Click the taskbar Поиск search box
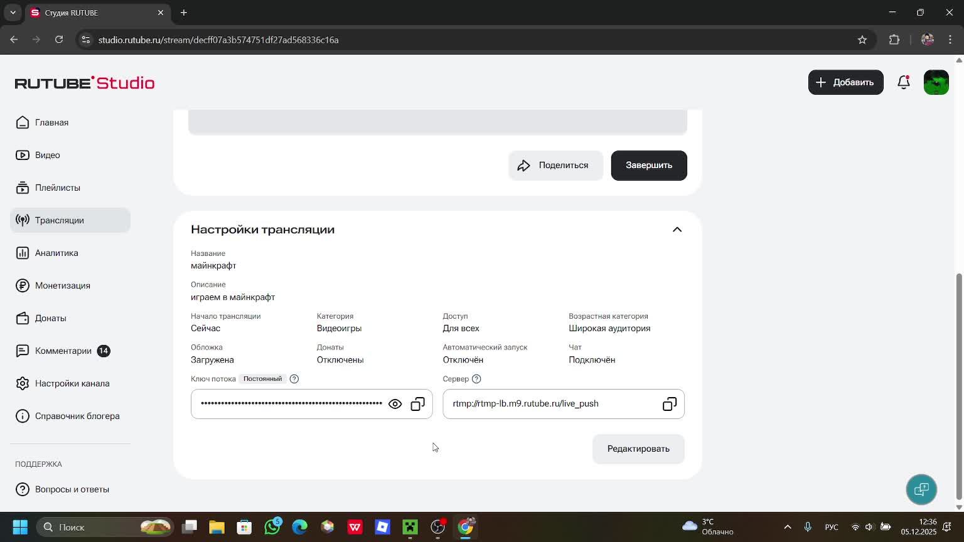 tap(105, 527)
